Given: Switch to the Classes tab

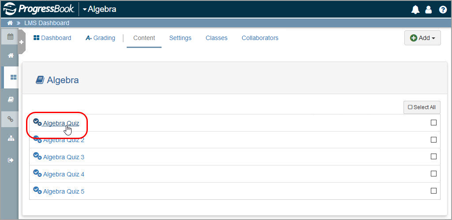Looking at the screenshot, I should coord(216,38).
